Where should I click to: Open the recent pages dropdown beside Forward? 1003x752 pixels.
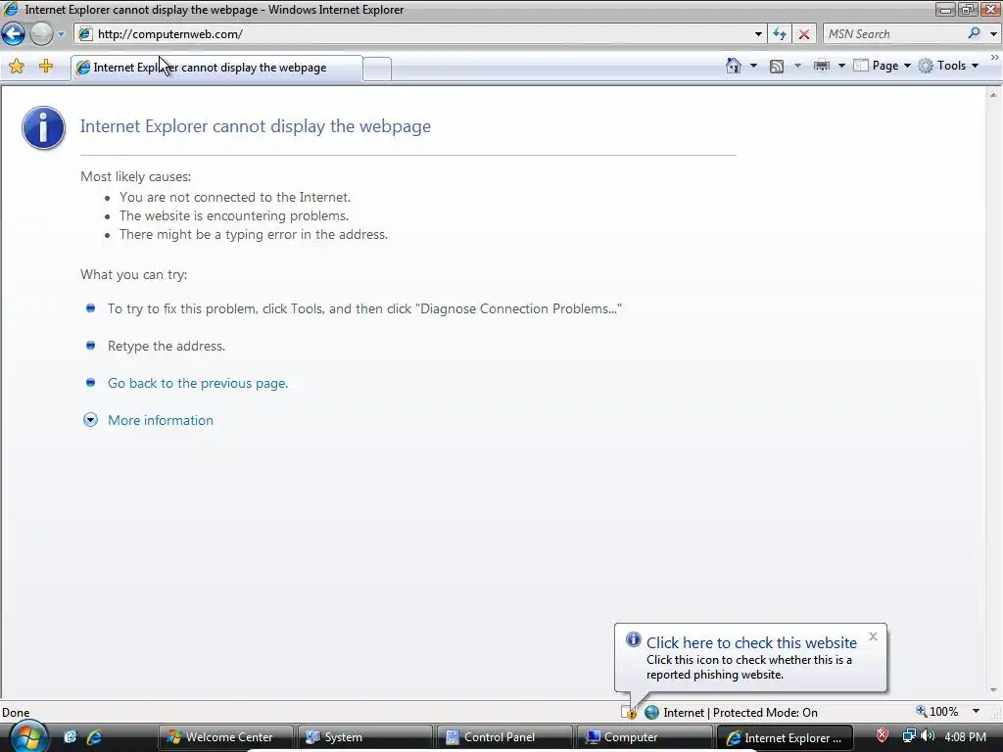[x=61, y=34]
